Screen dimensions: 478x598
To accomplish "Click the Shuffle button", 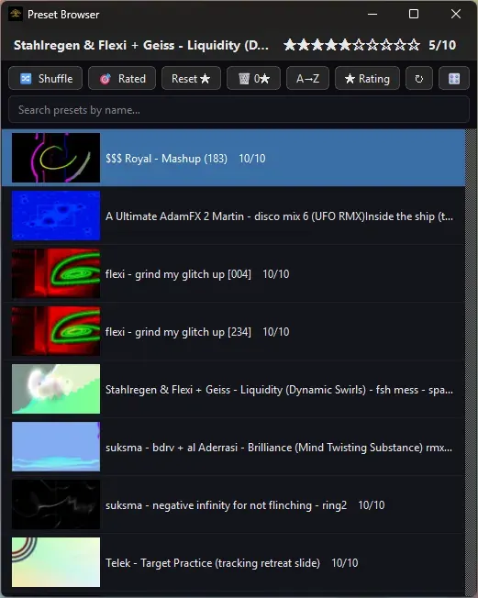I will pos(45,79).
